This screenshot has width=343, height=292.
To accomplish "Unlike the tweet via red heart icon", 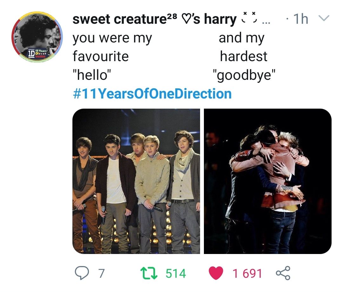I will pyautogui.click(x=216, y=273).
